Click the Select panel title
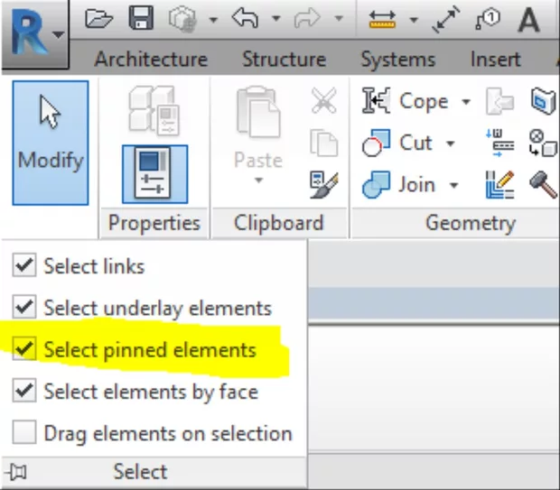 click(x=140, y=472)
